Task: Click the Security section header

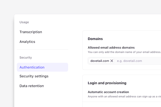Action: (26, 58)
